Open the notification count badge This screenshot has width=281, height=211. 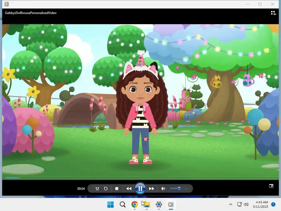pos(273,204)
